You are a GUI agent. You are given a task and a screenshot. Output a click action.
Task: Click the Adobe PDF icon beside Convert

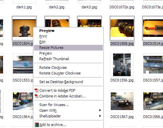(37, 90)
